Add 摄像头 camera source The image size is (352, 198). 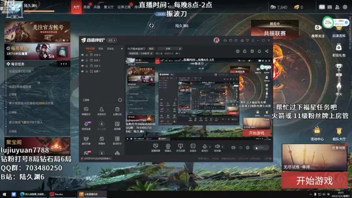click(x=168, y=148)
